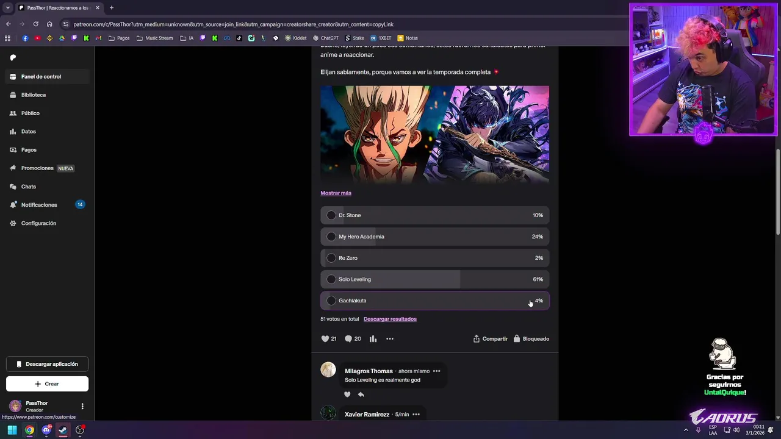Expand post text with Mostrar más

[336, 193]
